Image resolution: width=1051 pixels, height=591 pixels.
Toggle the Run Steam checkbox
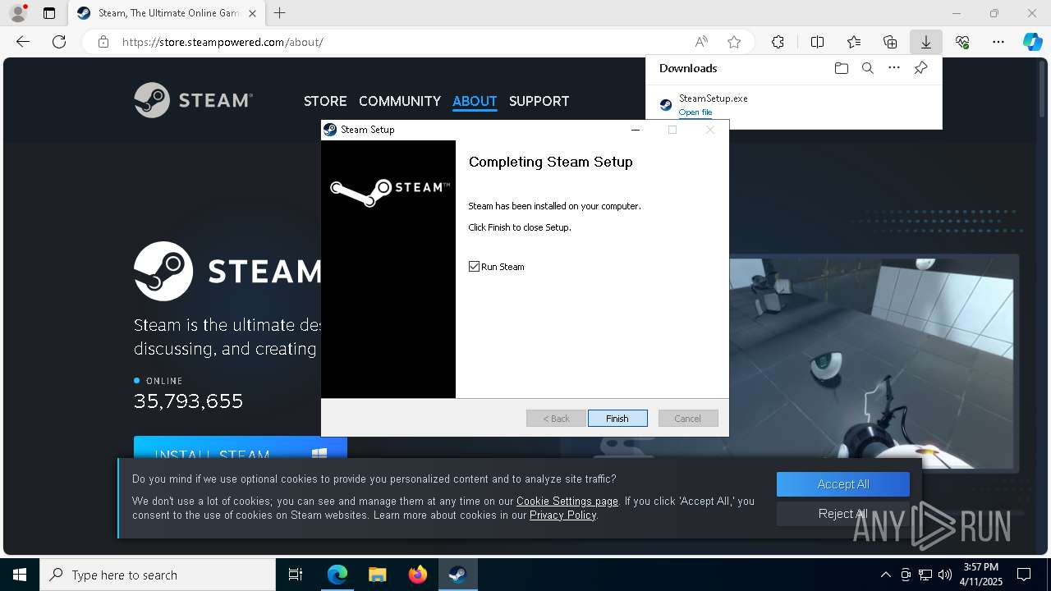474,267
